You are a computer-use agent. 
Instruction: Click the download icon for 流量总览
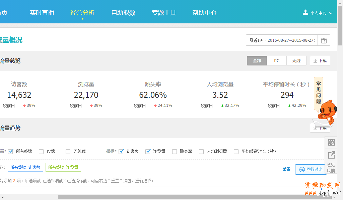pyautogui.click(x=320, y=60)
